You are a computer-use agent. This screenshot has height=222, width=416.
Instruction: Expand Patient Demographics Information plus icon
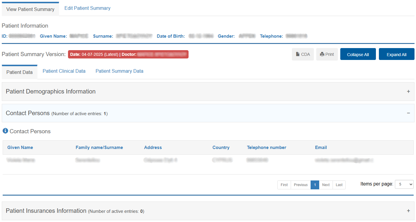pos(408,91)
